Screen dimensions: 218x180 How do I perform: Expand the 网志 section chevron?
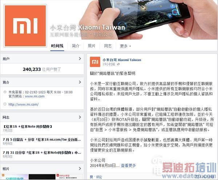point(80,117)
